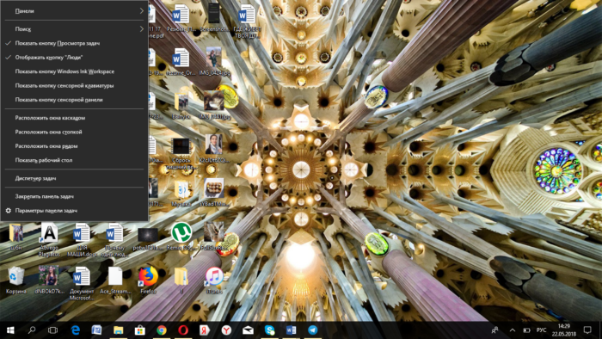Launch Microsoft Edge from the taskbar

pos(76,330)
